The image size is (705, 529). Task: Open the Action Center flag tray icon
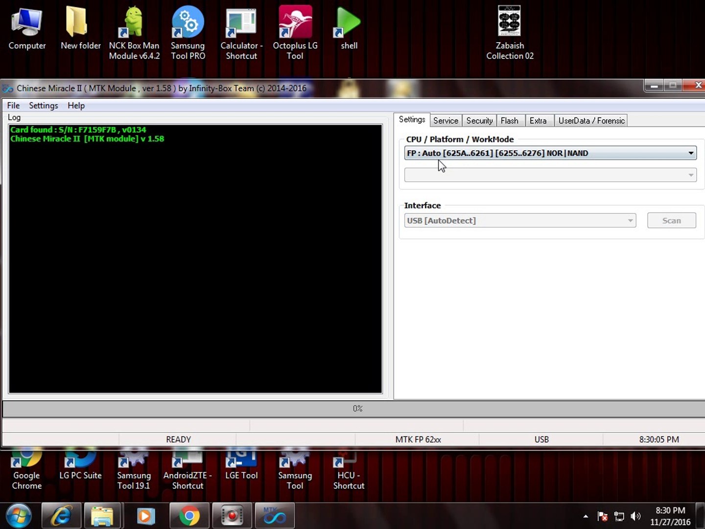(603, 516)
